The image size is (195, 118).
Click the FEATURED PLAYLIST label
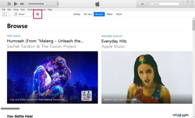(112, 36)
